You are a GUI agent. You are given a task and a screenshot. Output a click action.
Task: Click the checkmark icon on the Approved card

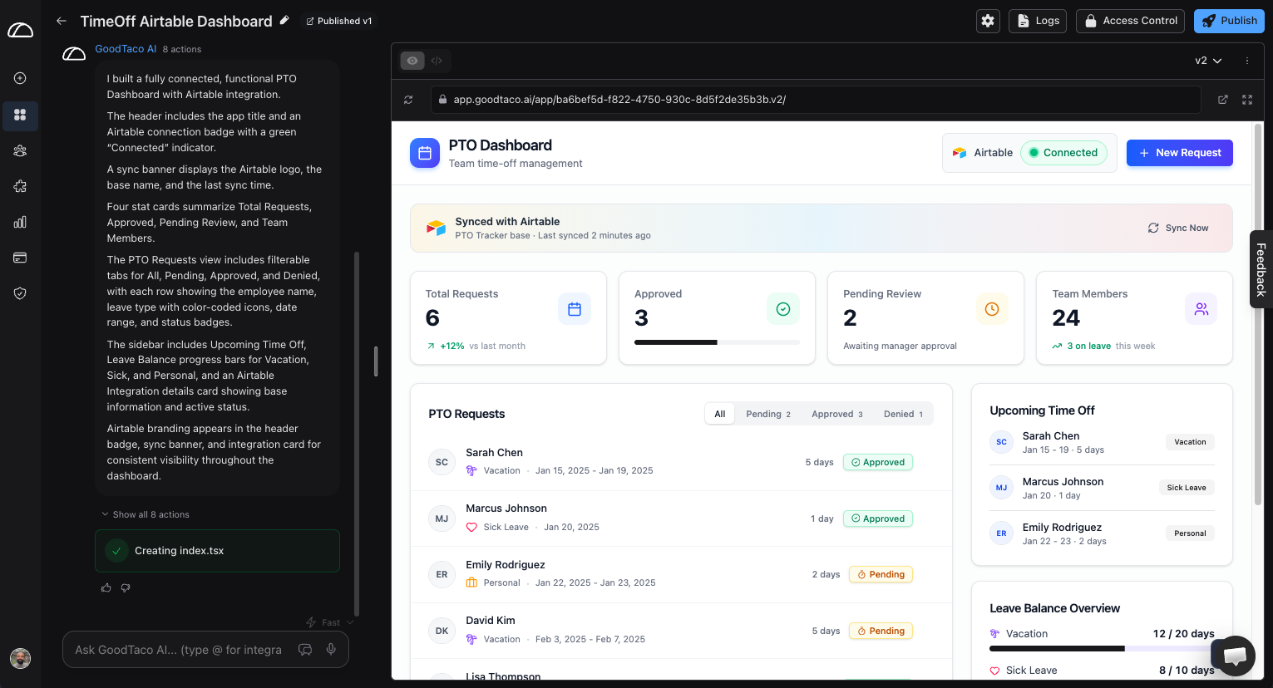click(x=783, y=309)
